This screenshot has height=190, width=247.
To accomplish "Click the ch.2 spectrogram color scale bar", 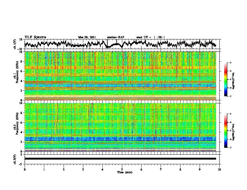I will click(225, 131).
